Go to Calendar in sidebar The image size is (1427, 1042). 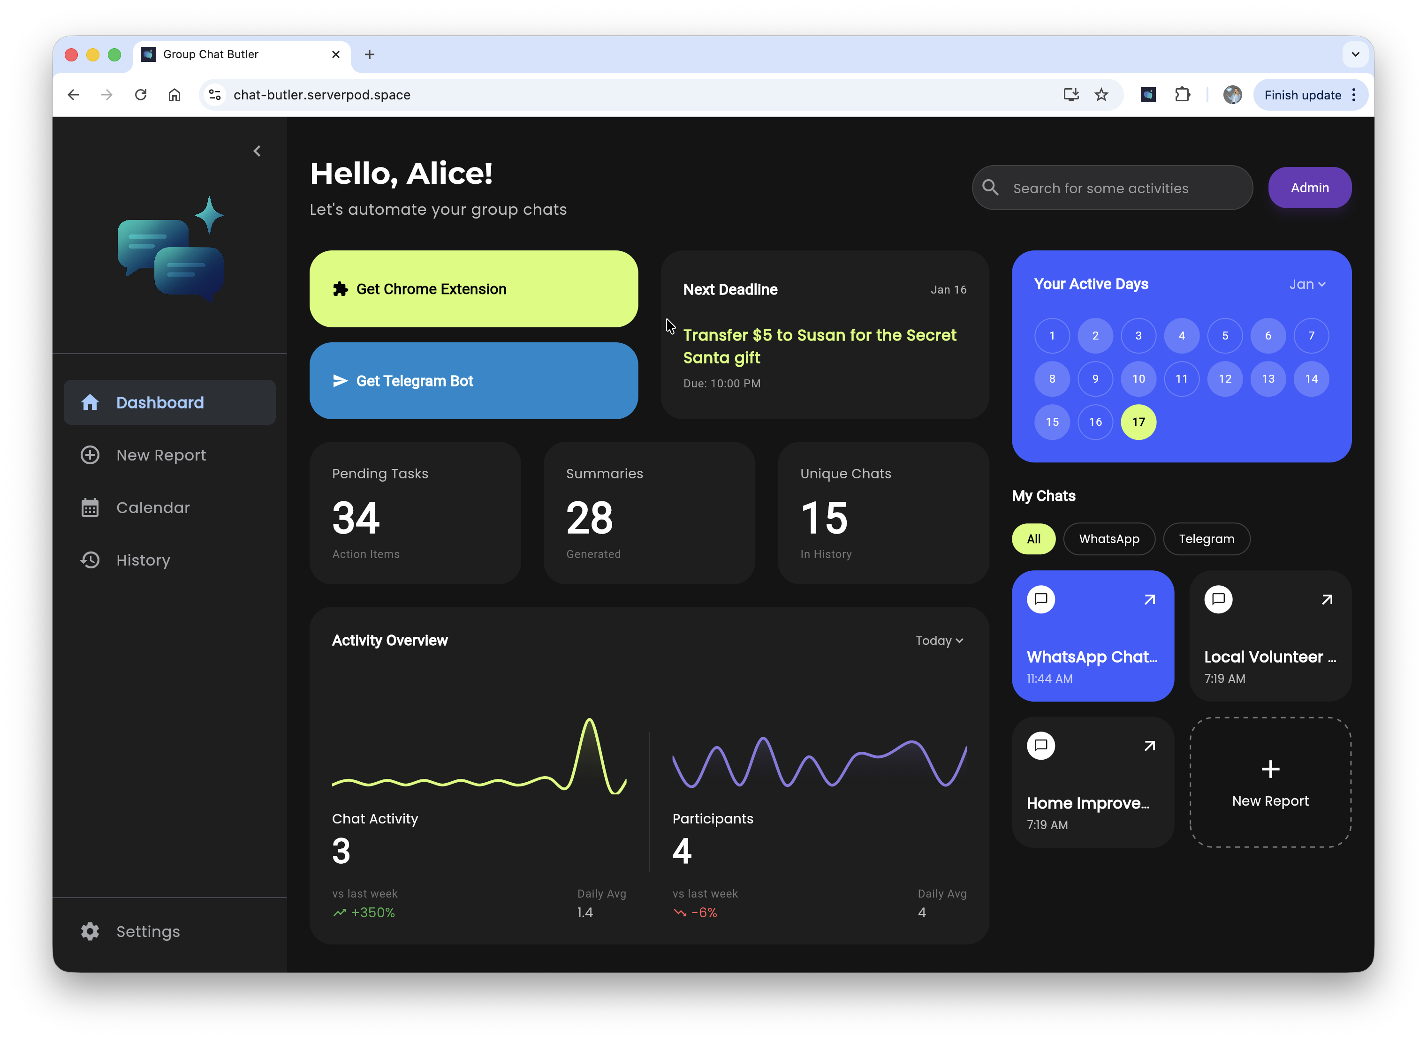pos(152,508)
